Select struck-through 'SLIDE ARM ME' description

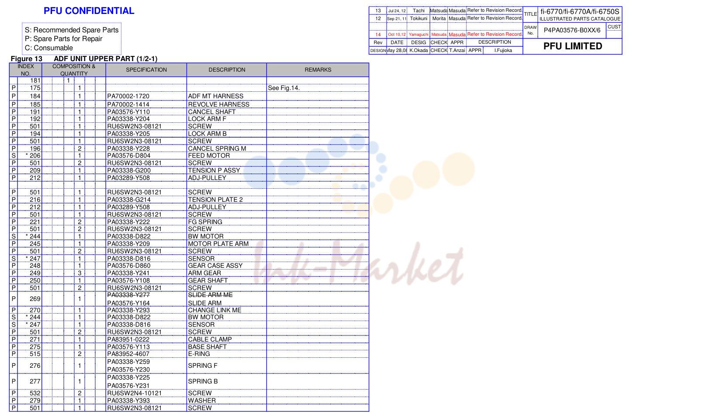211,295
